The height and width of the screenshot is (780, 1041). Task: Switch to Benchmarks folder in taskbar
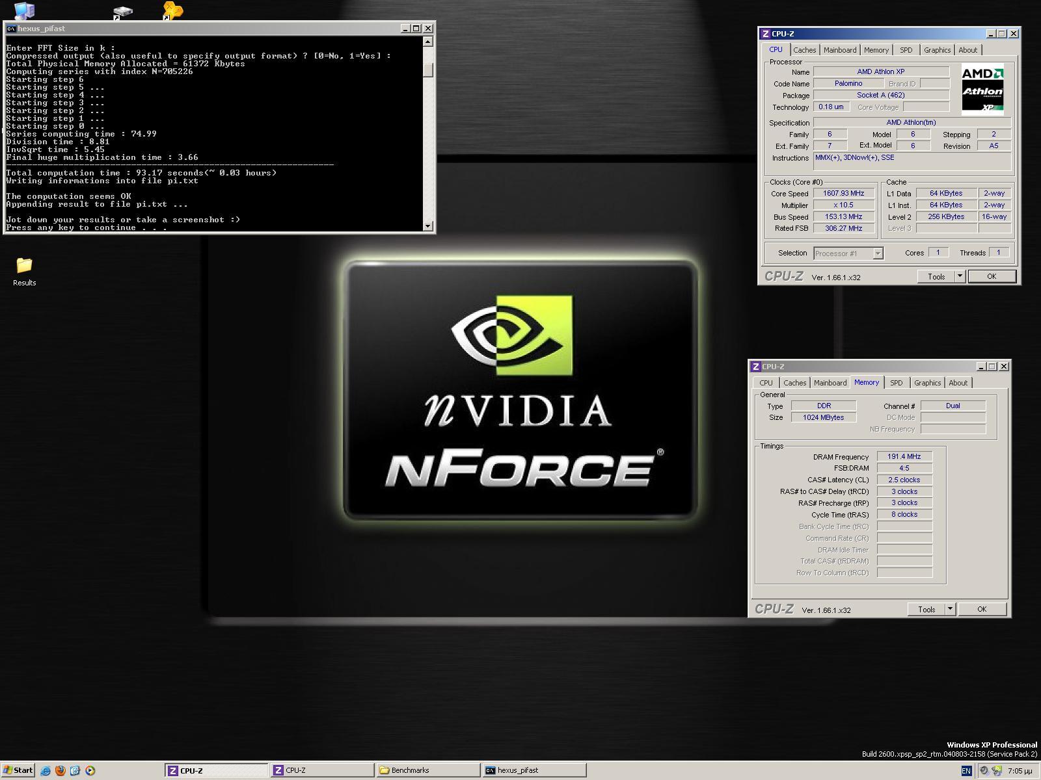coord(428,770)
